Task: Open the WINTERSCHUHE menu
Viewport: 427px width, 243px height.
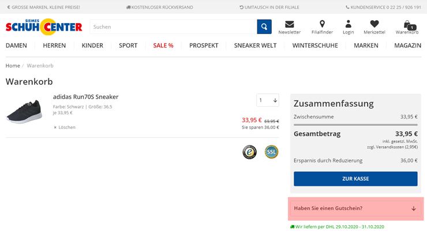Action: (x=315, y=46)
